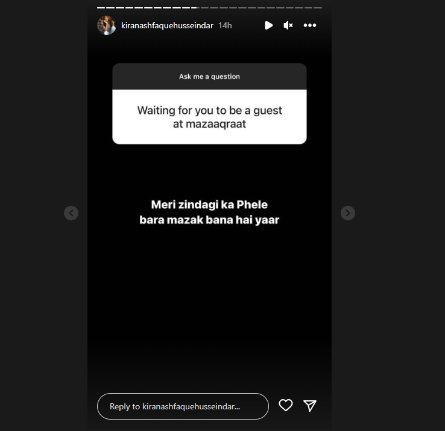
Task: Click the 14h timestamp
Action: click(x=225, y=25)
